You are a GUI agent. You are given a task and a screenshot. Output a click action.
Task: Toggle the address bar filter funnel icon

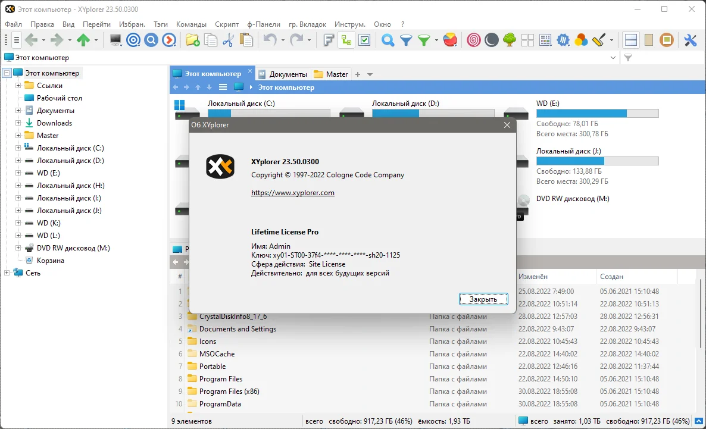point(628,58)
